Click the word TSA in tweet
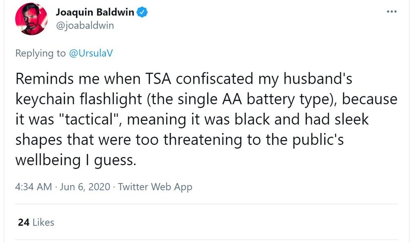The width and height of the screenshot is (418, 243). tap(158, 79)
